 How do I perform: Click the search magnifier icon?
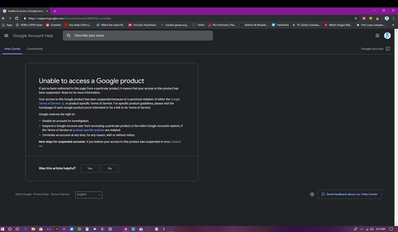[68, 36]
